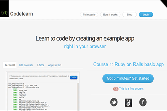
Task: Open the How it works page
Action: point(110,15)
